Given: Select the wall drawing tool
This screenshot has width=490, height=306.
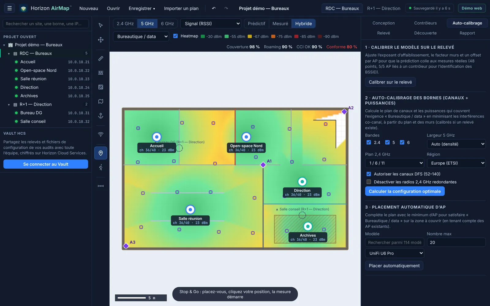Looking at the screenshot, I should (101, 73).
